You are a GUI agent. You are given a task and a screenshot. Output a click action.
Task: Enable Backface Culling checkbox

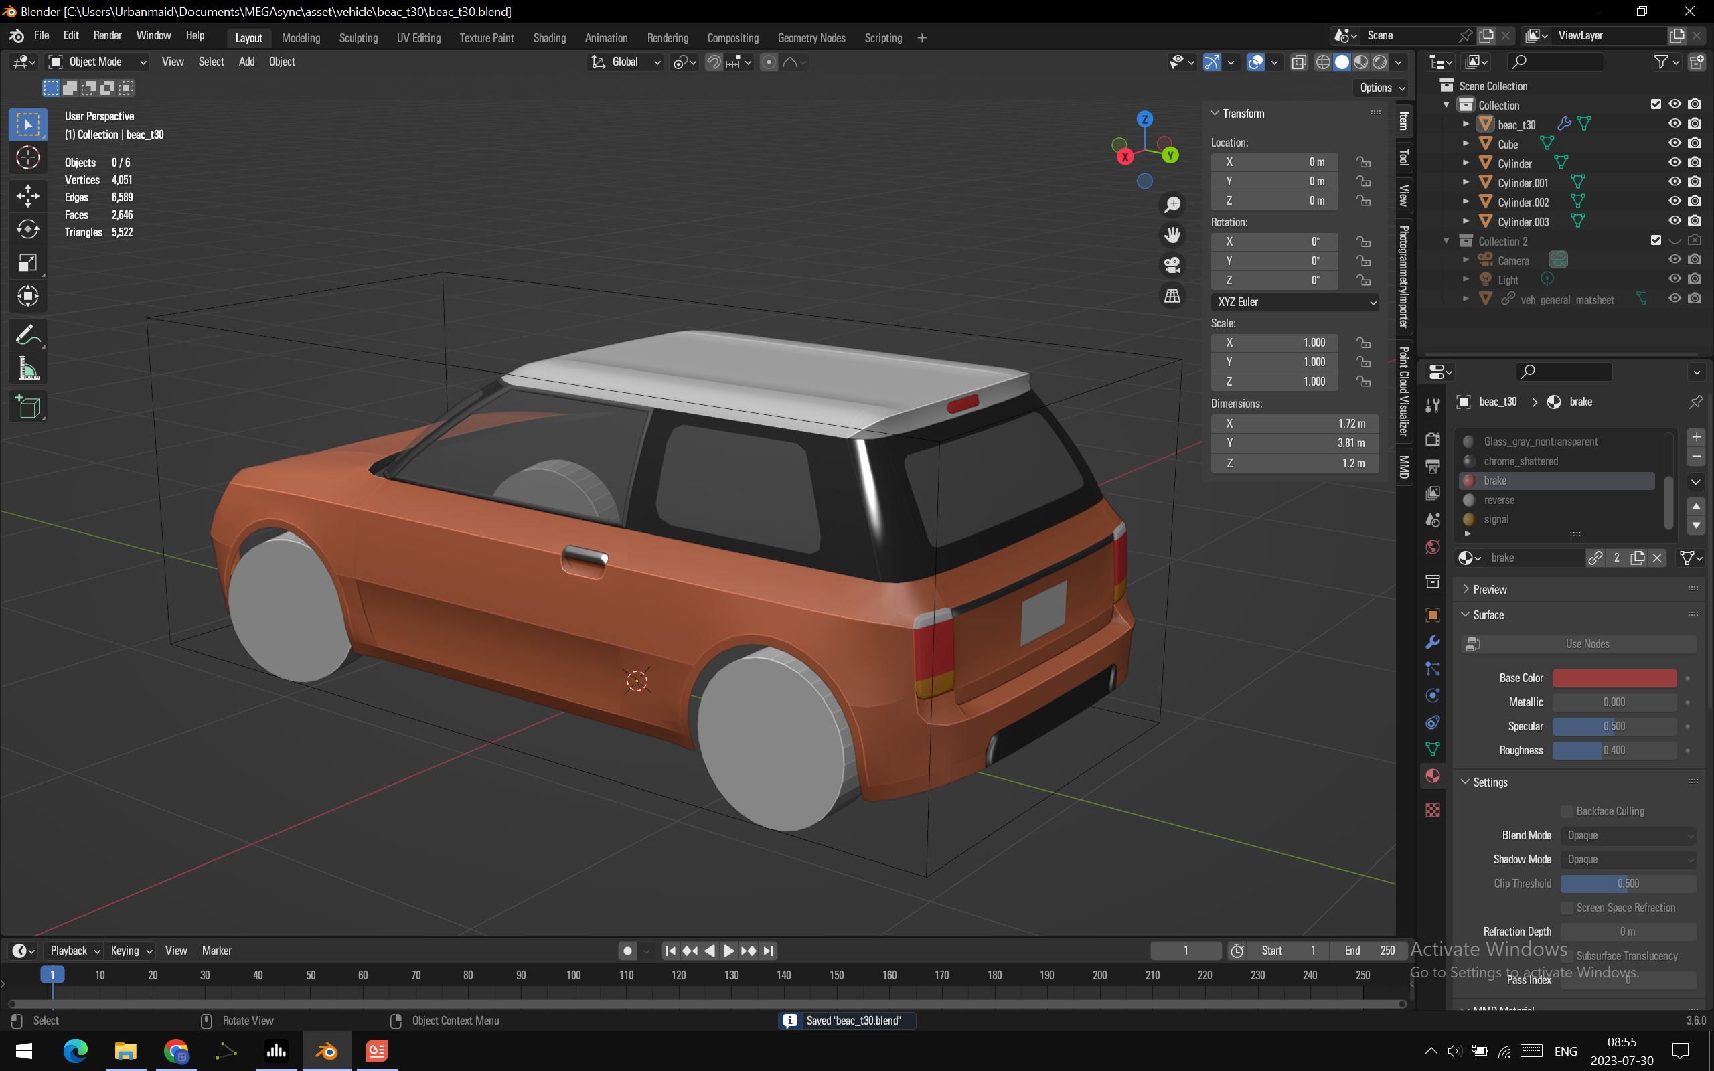point(1567,811)
